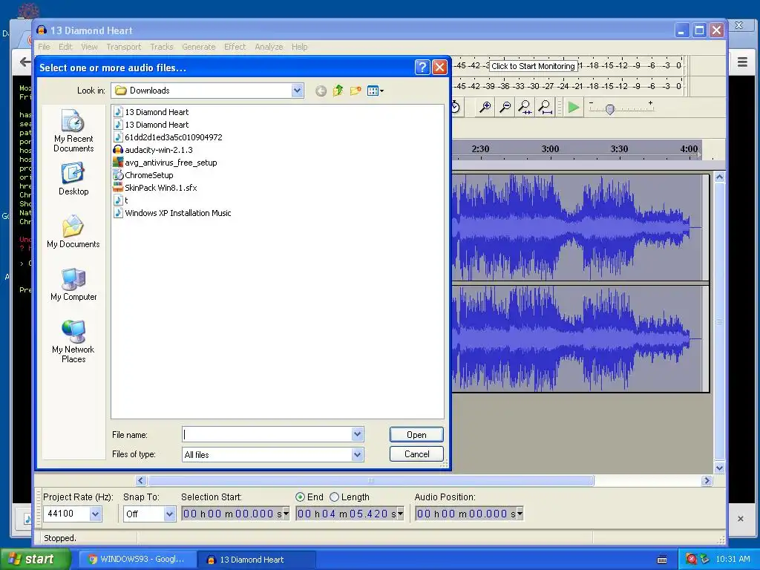Select the Length radio button
Viewport: 760px width, 570px height.
click(334, 497)
